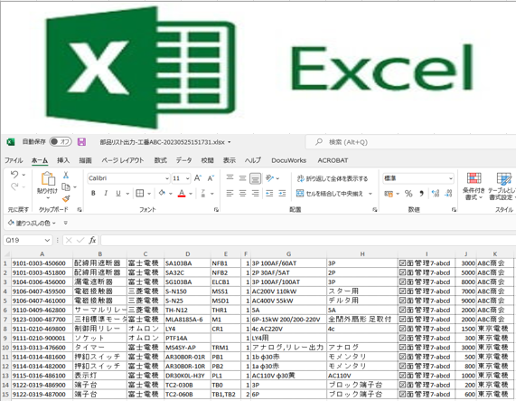Viewport: 516px width, 401px height.
Task: Open the DocuWorks tab
Action: tap(288, 160)
